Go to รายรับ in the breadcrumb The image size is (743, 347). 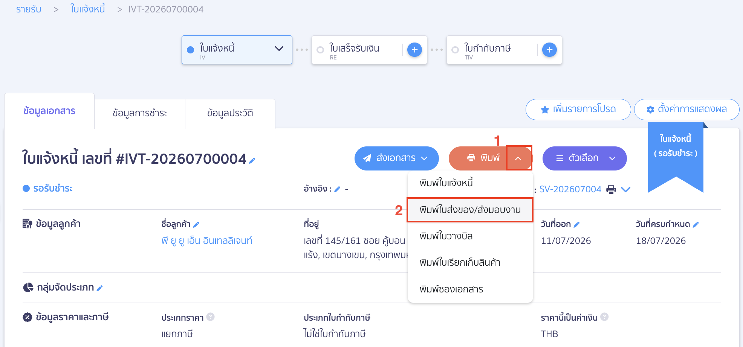pyautogui.click(x=29, y=9)
